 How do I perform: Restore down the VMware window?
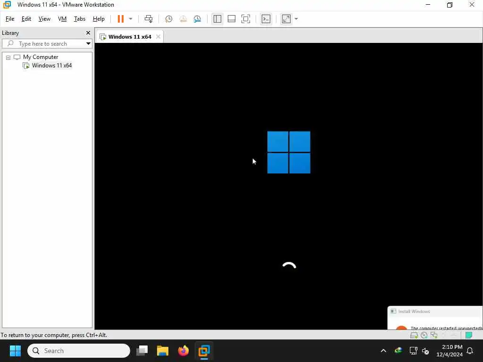point(450,5)
